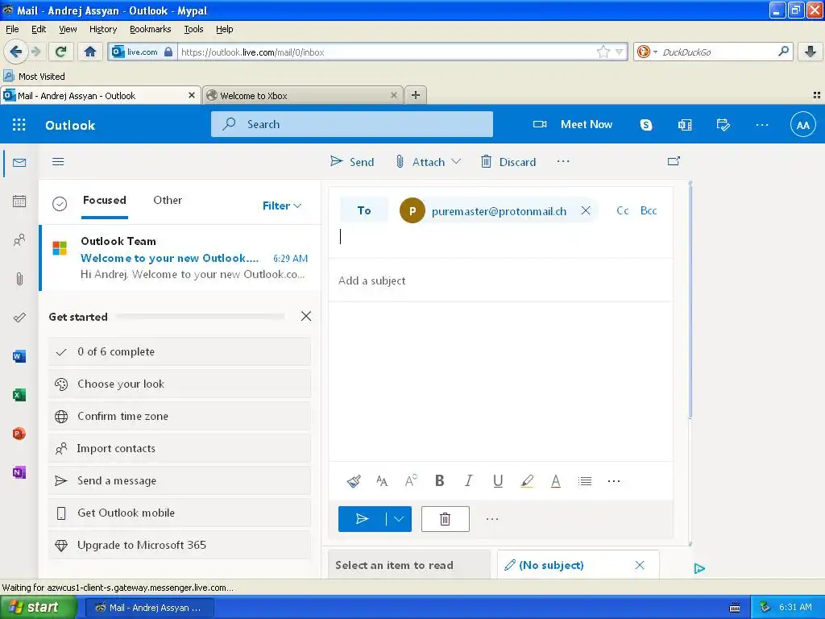Open the Bookmarks menu
The image size is (825, 619).
pyautogui.click(x=151, y=29)
